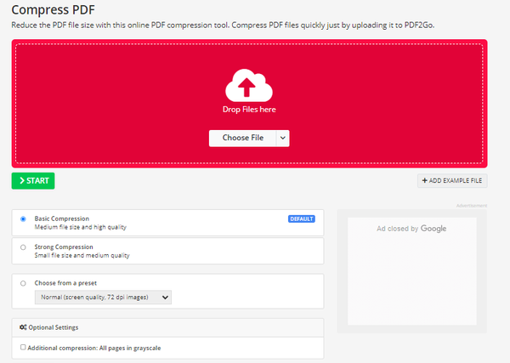Click the Compress PDF heading
The image size is (510, 363).
[53, 9]
